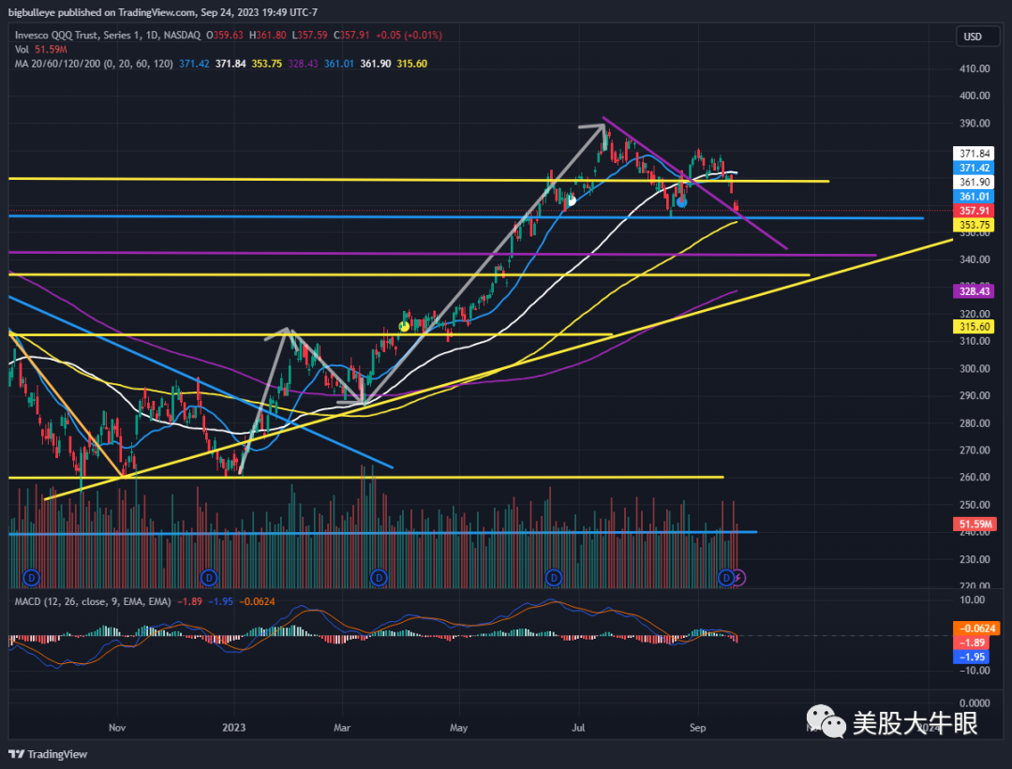Click the June 2023 dividend marker
The height and width of the screenshot is (769, 1012).
pyautogui.click(x=553, y=577)
